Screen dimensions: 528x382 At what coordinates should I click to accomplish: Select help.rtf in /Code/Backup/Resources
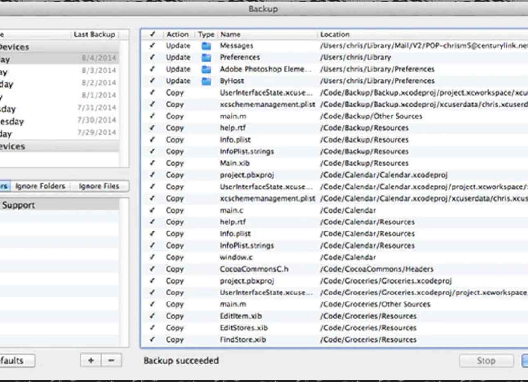[x=233, y=128]
